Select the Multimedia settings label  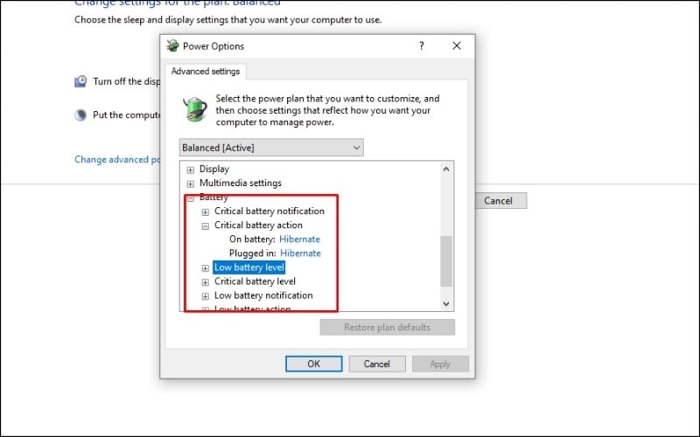pos(240,183)
